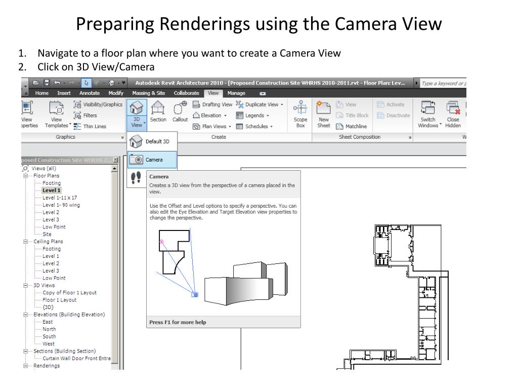
Task: Open the view Filters tool
Action: 85,115
